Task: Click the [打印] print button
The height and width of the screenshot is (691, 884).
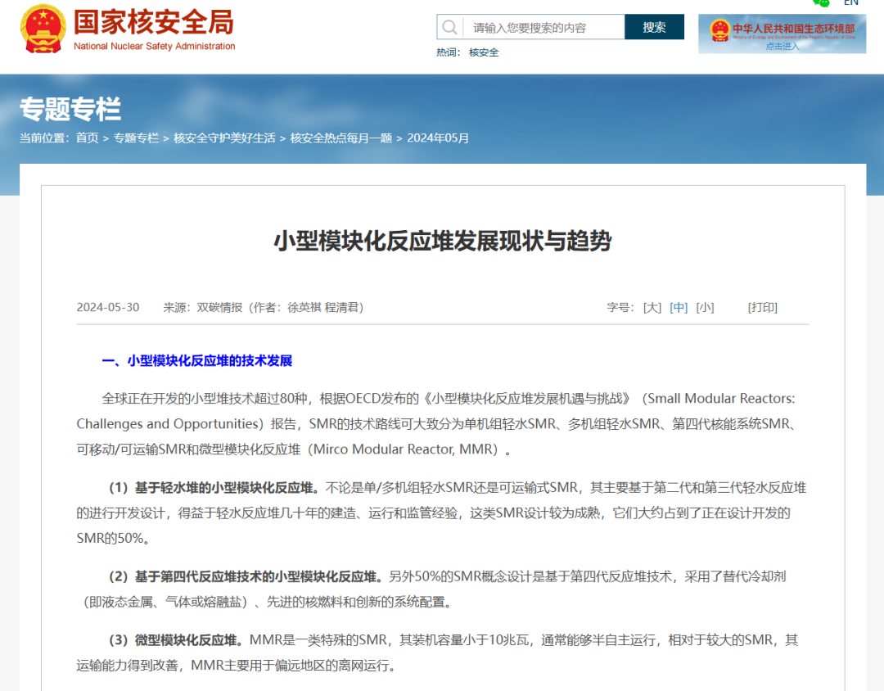Action: click(x=762, y=308)
